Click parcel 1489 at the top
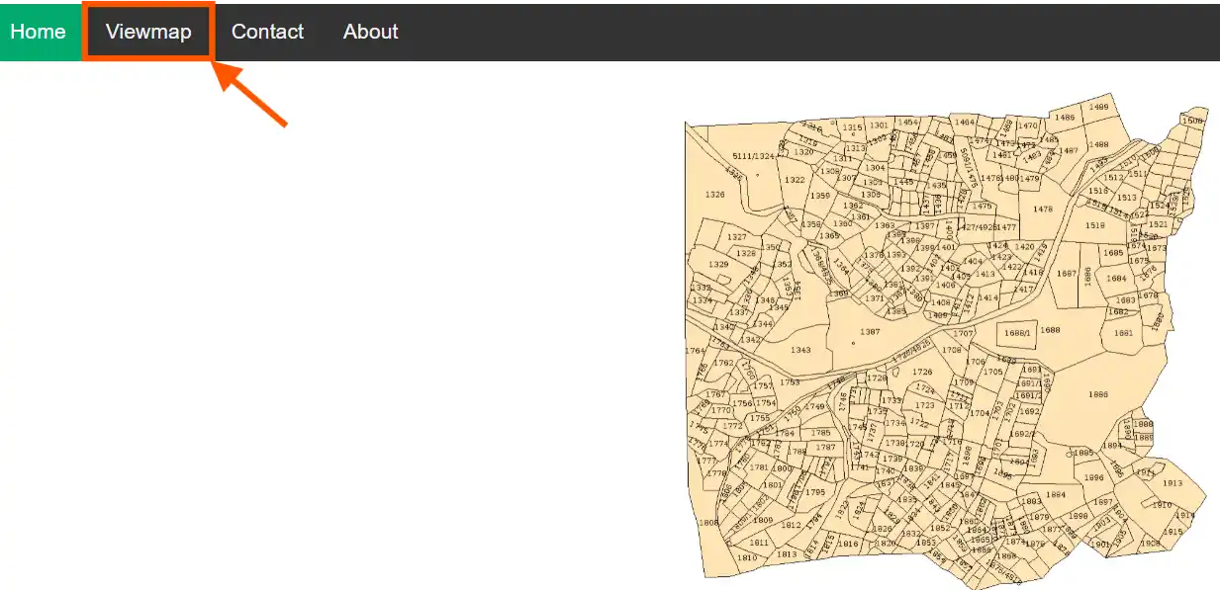1220x590 pixels. pos(1097,107)
